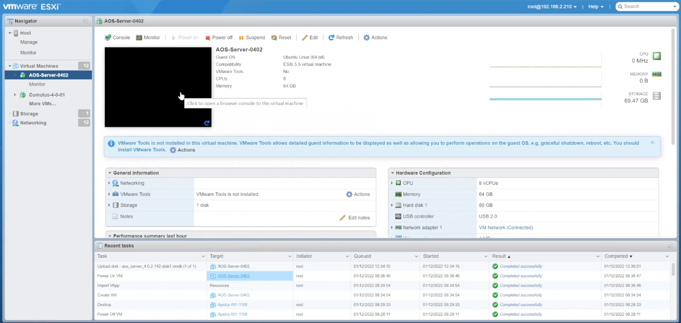Sort tasks by Started column
The width and height of the screenshot is (681, 323).
click(x=431, y=256)
